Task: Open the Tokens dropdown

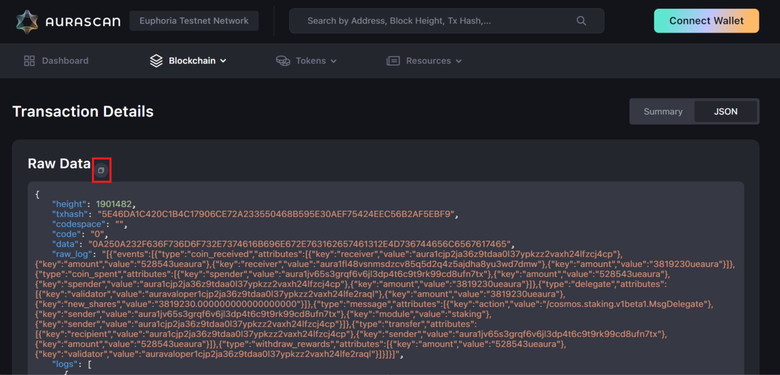Action: coord(333,61)
